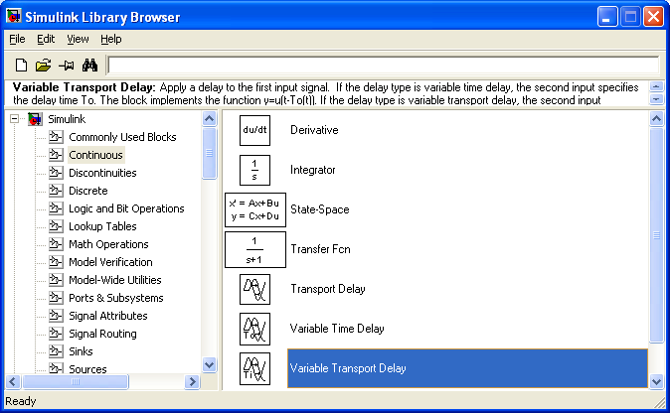Open the View menu

click(x=78, y=40)
